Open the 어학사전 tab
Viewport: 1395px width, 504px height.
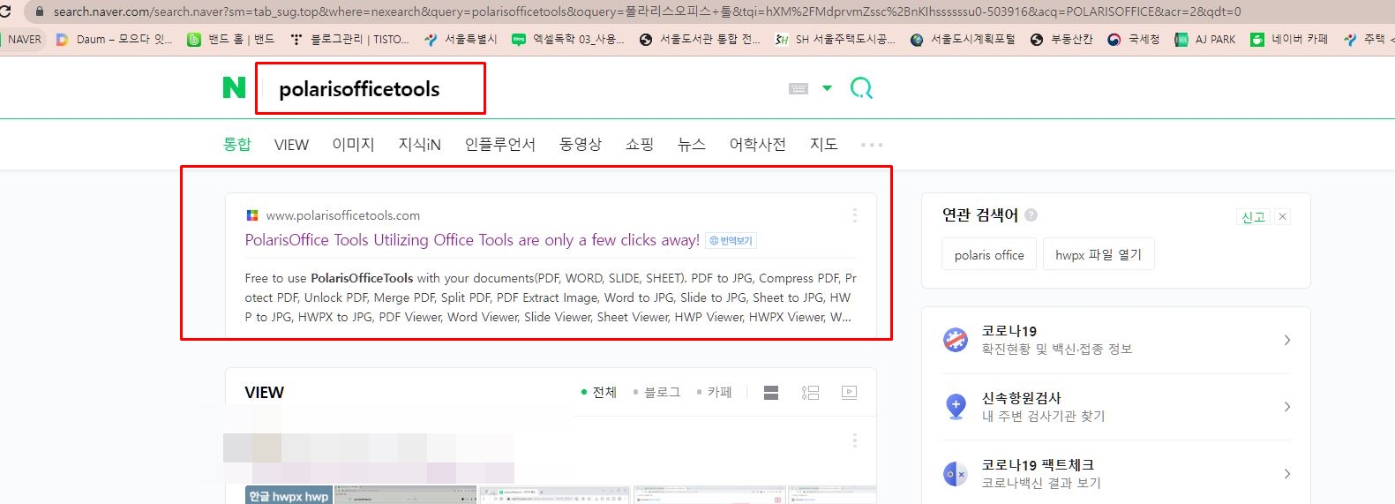coord(757,144)
